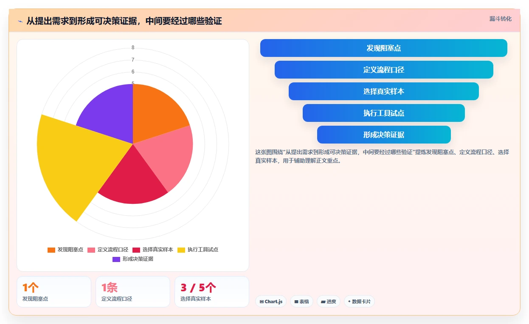Screen dimensions: 529x324
Task: Select the 进度 tag
Action: coord(329,301)
